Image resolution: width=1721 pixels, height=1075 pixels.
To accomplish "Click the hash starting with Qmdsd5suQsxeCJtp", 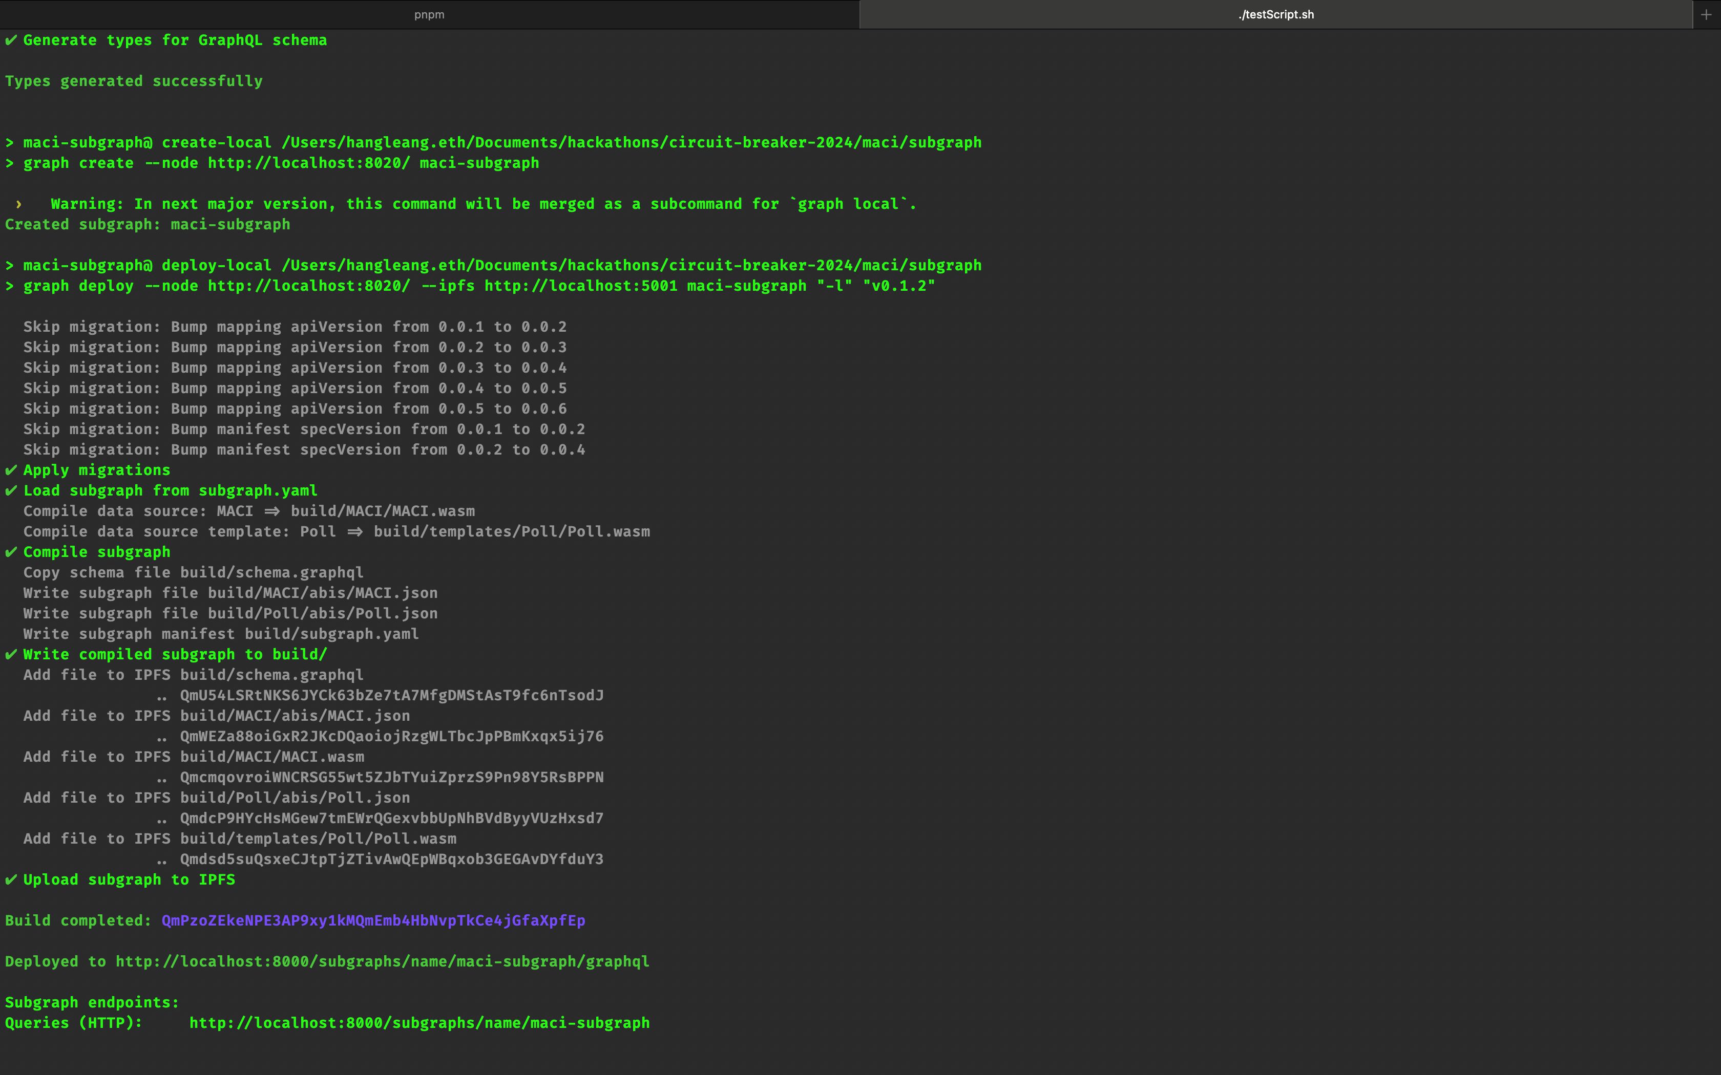I will (x=392, y=859).
